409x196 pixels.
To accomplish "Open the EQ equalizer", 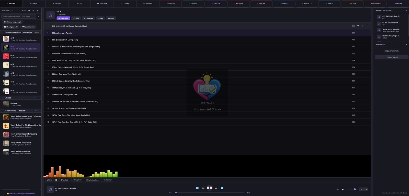I will coord(49,180).
